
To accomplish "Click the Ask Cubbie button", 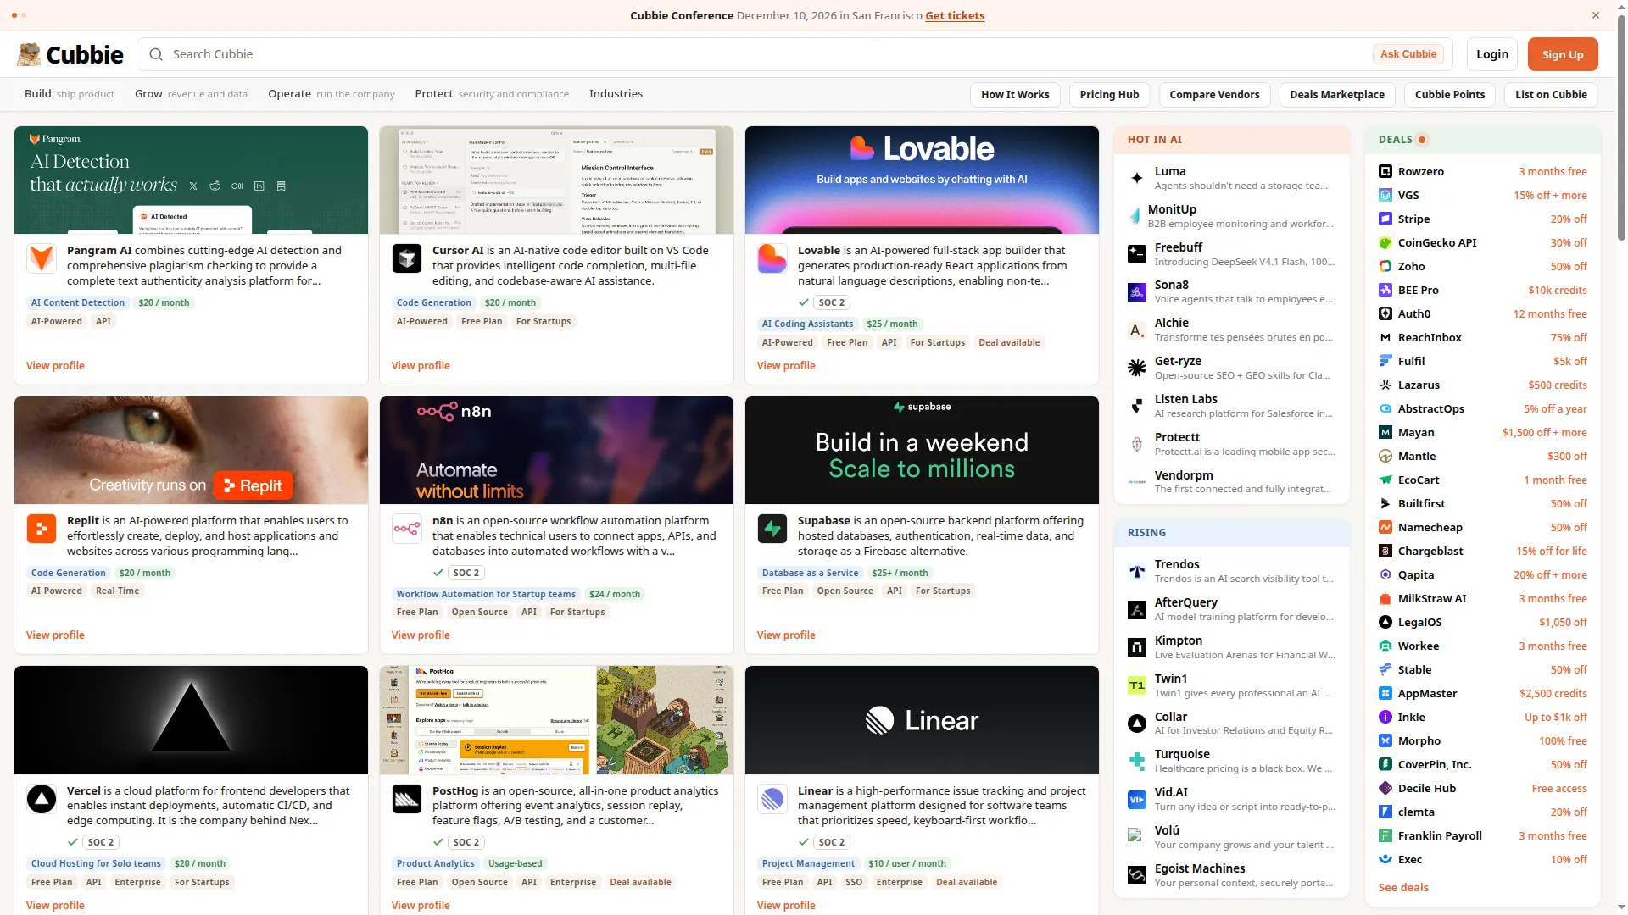I will [1408, 54].
